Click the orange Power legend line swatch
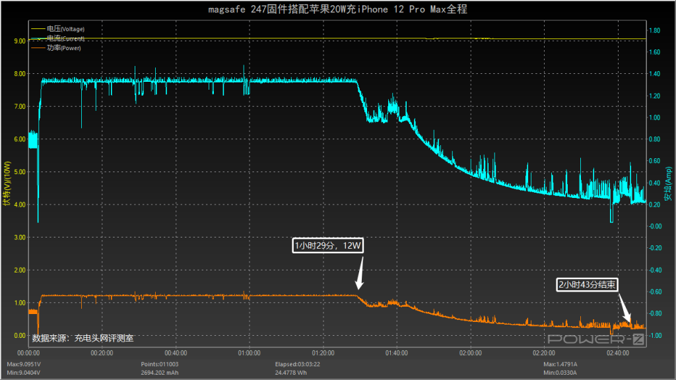Viewport: 676px width, 380px height. point(38,47)
